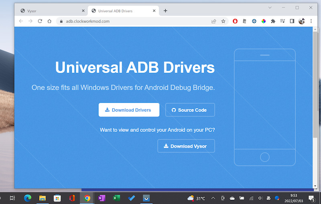Reload the current page
Screen dimensions: 321x204
coord(40,21)
